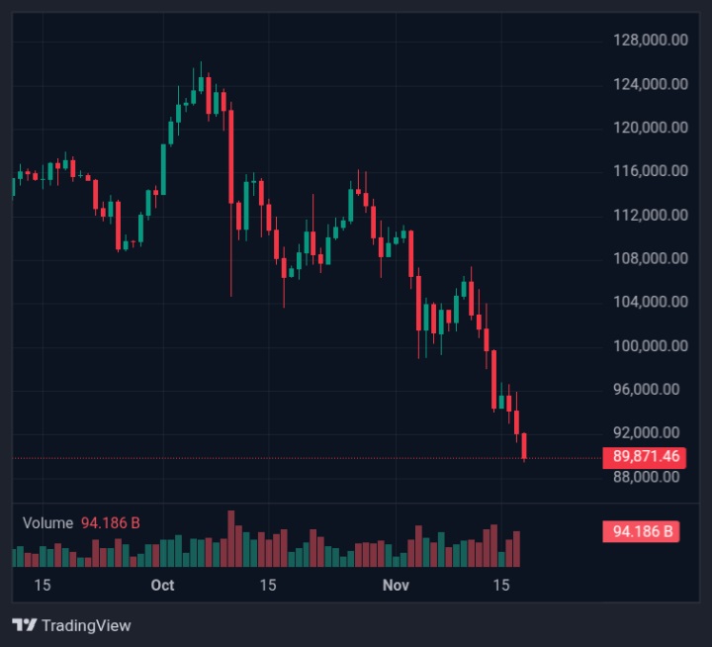Click the 108,000.00 price axis label
Viewport: 712px width, 647px height.
pyautogui.click(x=649, y=257)
